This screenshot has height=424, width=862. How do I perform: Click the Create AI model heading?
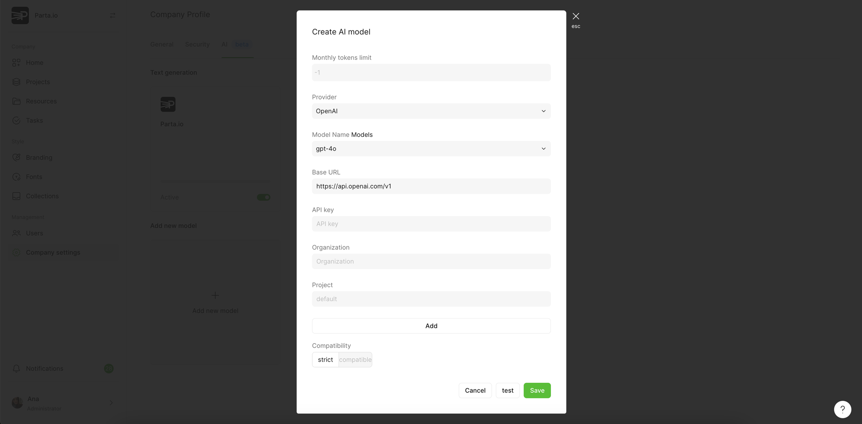tap(341, 32)
